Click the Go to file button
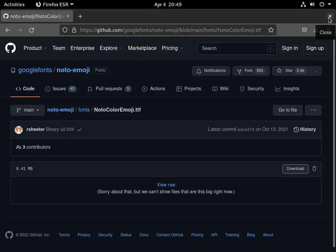The width and height of the screenshot is (336, 252). tap(287, 110)
